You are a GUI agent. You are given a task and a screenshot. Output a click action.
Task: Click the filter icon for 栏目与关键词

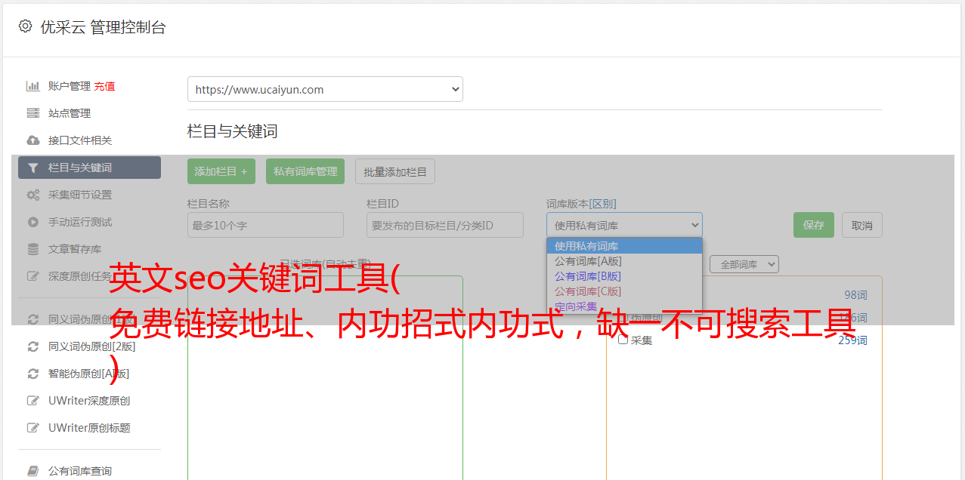pos(32,168)
